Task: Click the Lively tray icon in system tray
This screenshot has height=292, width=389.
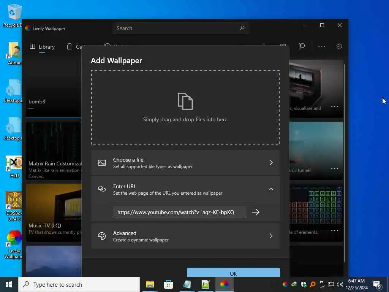Action: (285, 284)
